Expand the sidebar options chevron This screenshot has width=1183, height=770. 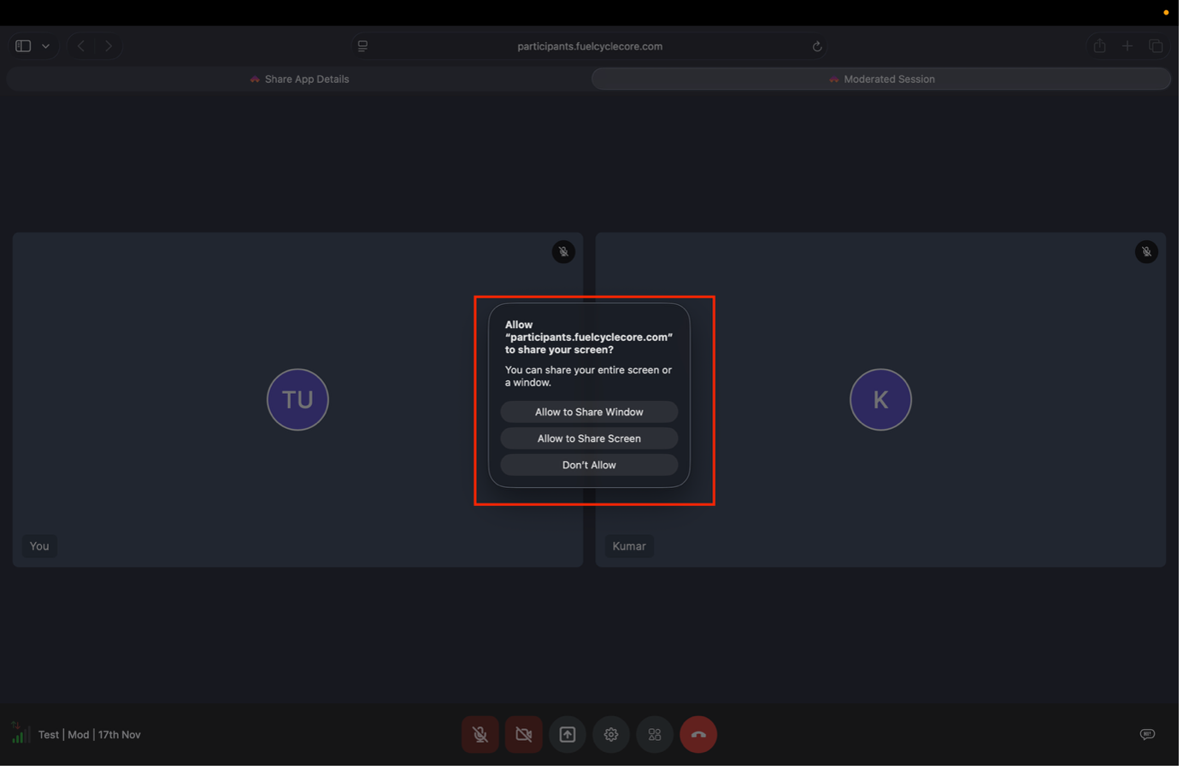46,46
